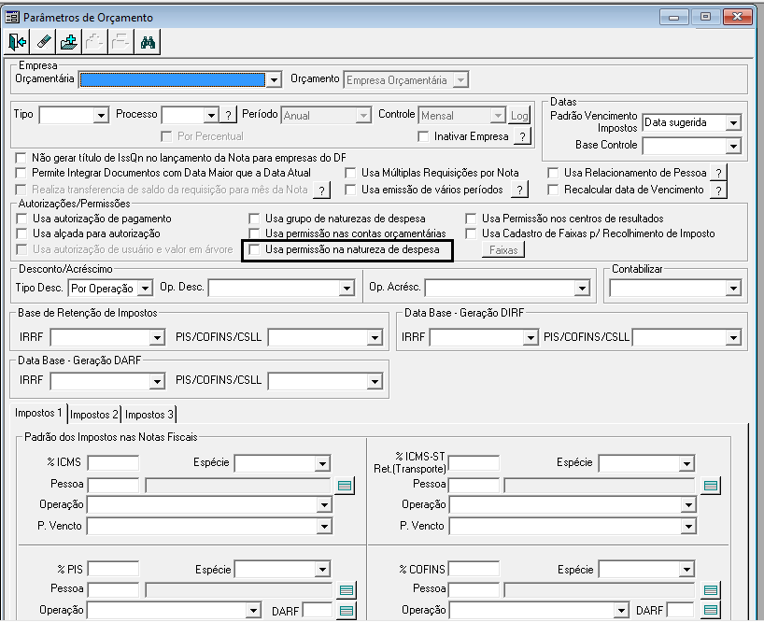Click help beside Usa Relacionamento de Pessoa

tap(718, 173)
